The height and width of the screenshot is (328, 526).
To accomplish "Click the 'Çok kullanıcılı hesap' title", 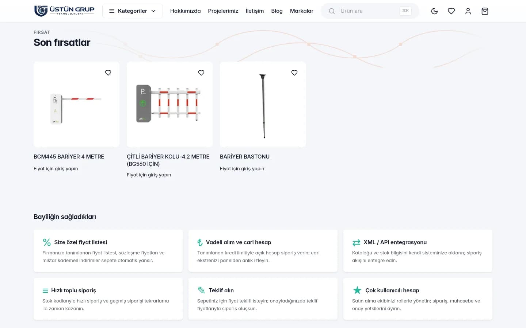I will 392,290.
